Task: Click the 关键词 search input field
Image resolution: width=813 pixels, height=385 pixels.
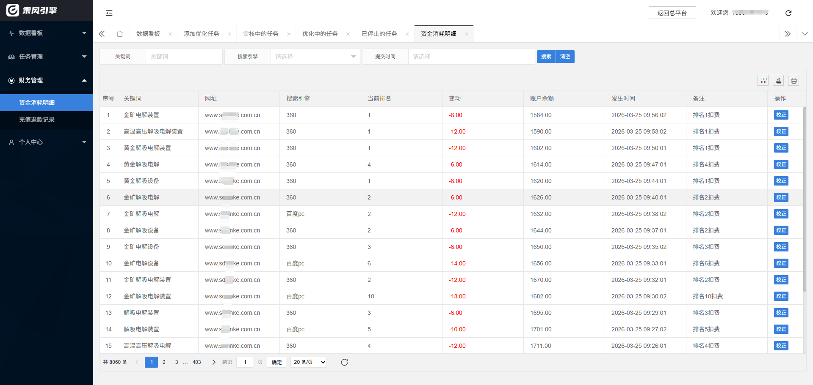Action: click(x=184, y=57)
